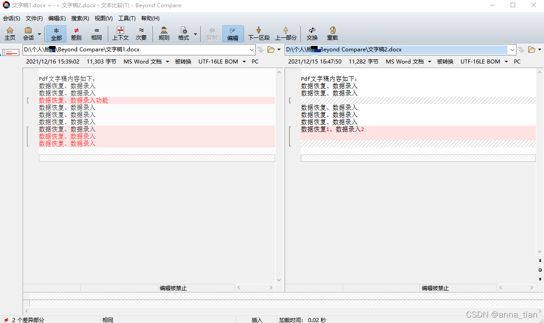Click the circle button between the right-edge arrows

click(540, 270)
